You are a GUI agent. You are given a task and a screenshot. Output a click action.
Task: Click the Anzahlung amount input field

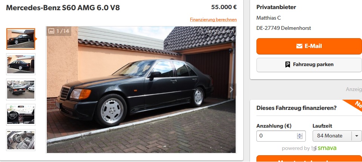(281, 136)
